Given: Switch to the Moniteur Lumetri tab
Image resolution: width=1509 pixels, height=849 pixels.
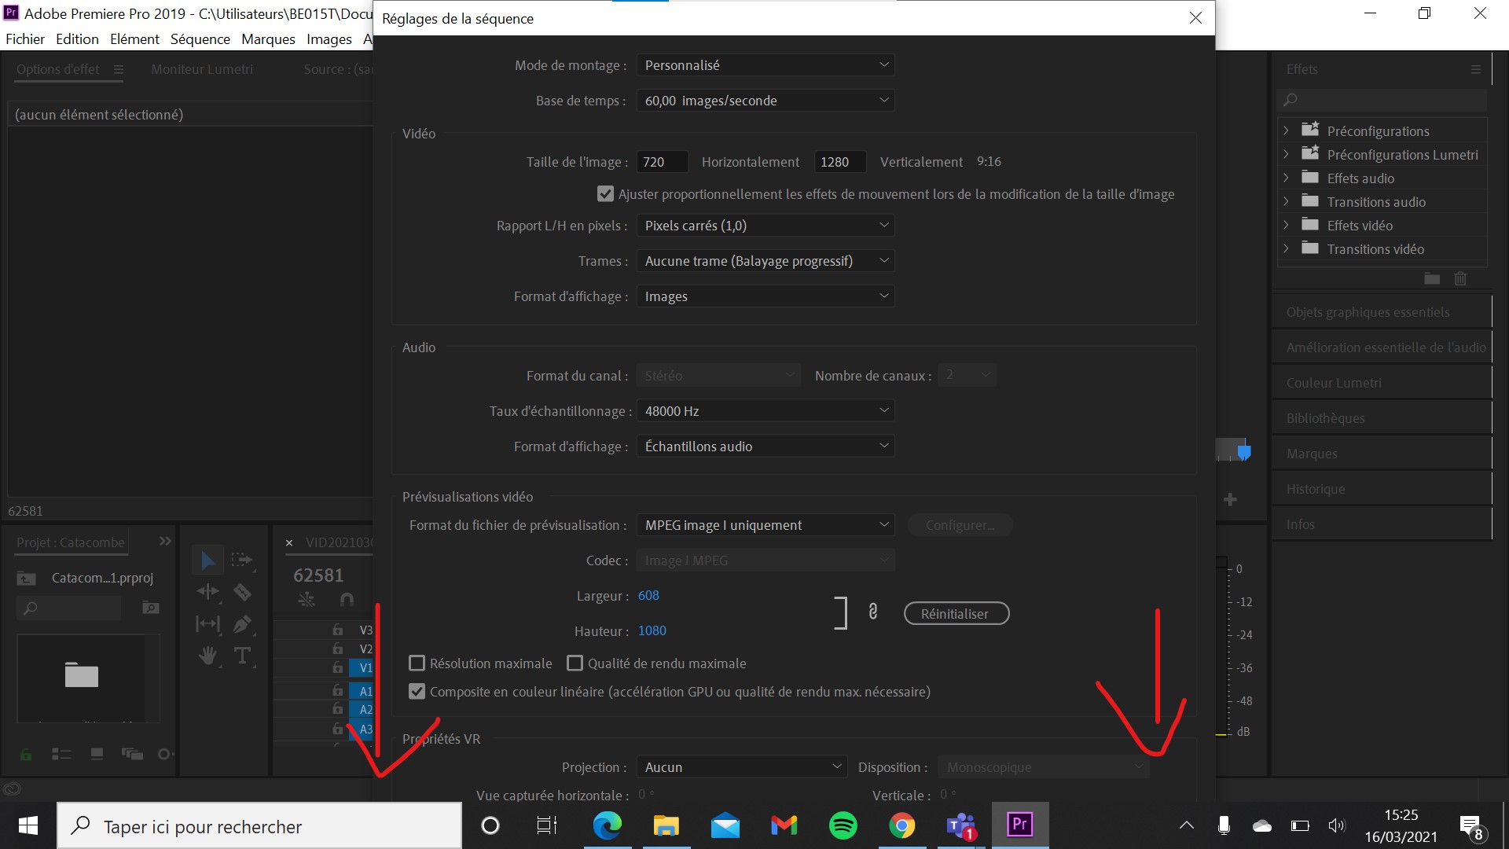Looking at the screenshot, I should click(x=202, y=69).
